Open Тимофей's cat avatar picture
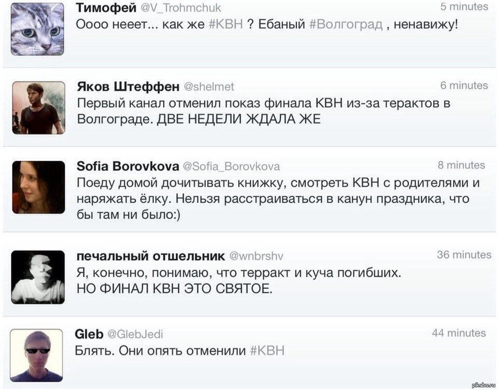498x391 pixels. pos(37,29)
